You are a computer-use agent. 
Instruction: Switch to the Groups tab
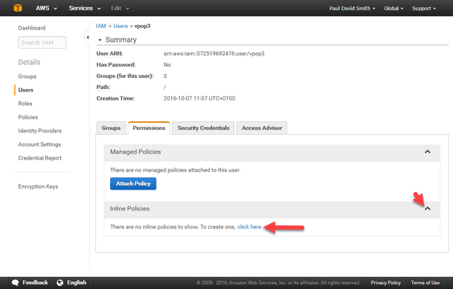(x=111, y=128)
